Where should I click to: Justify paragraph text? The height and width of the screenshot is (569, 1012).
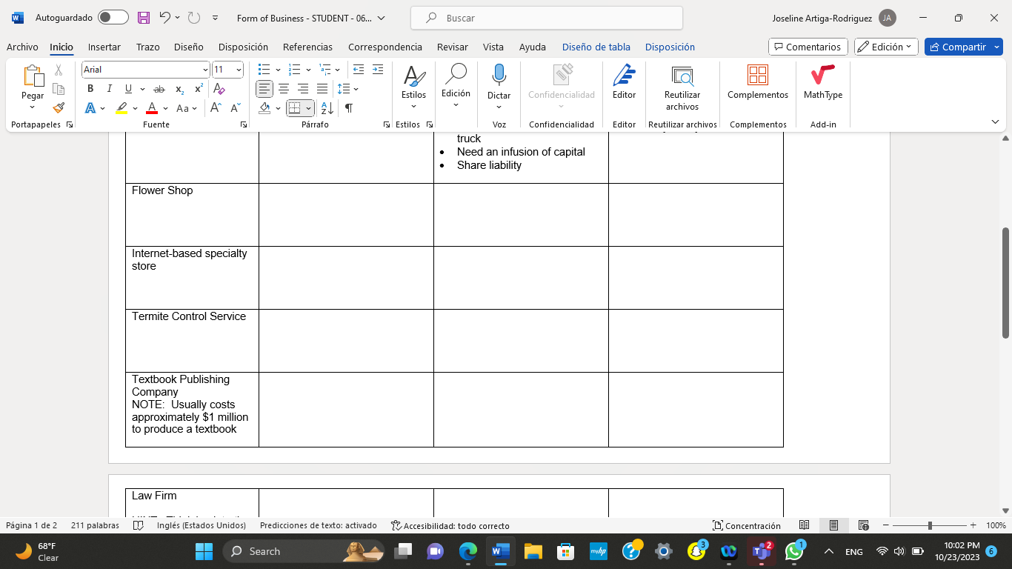click(x=322, y=89)
